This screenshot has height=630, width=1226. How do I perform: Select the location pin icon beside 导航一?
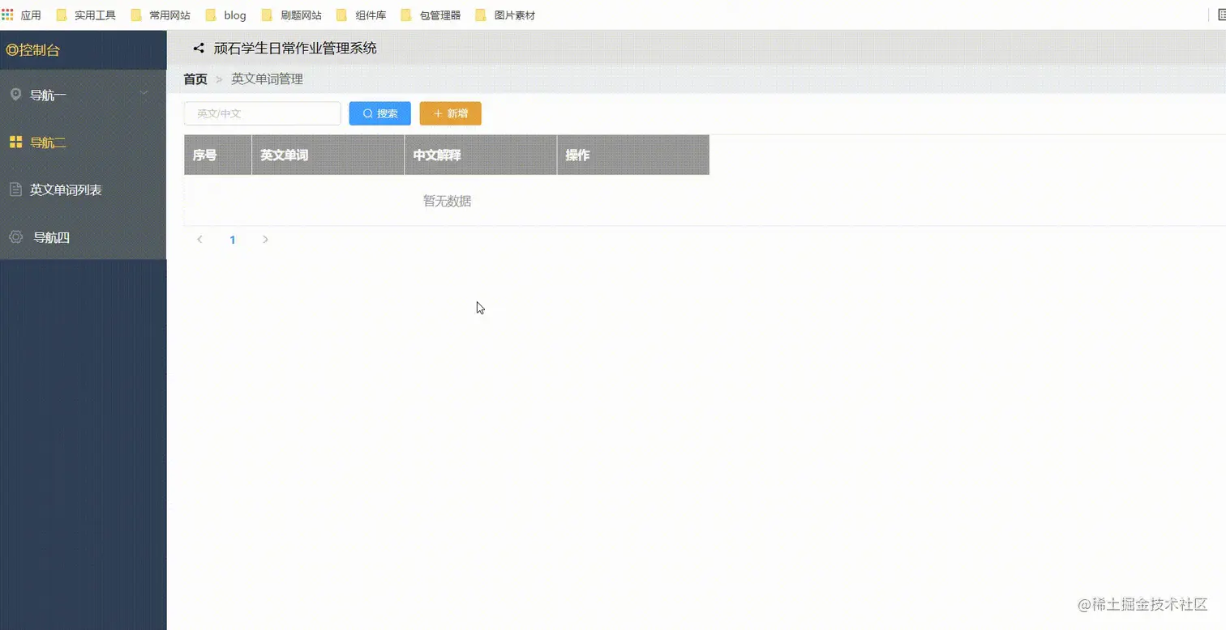pyautogui.click(x=15, y=94)
